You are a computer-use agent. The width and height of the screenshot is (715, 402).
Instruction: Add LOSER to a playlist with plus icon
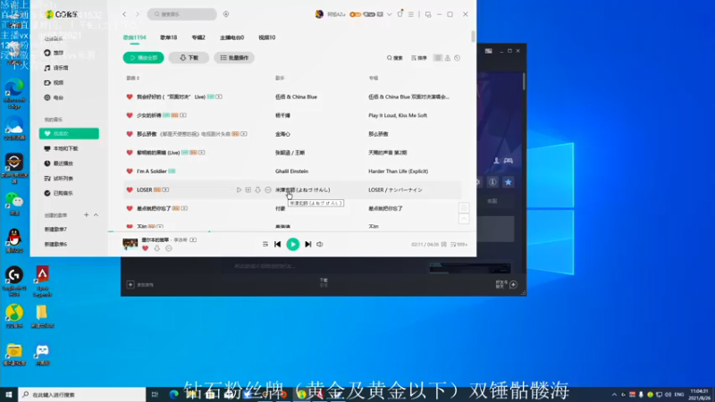[248, 189]
